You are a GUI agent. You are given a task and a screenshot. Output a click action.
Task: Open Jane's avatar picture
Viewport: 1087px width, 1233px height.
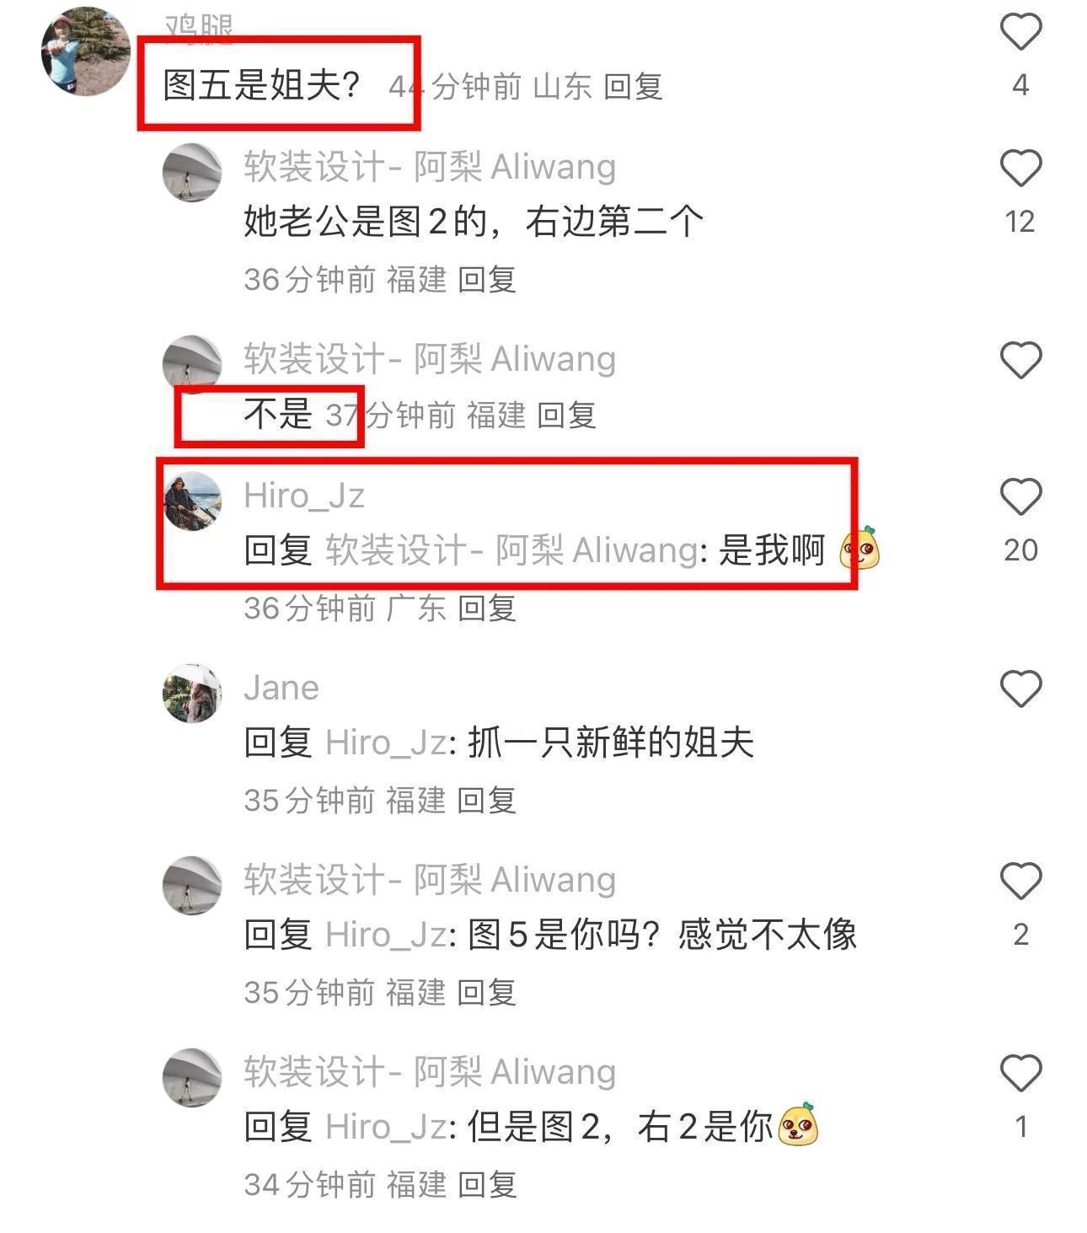192,694
